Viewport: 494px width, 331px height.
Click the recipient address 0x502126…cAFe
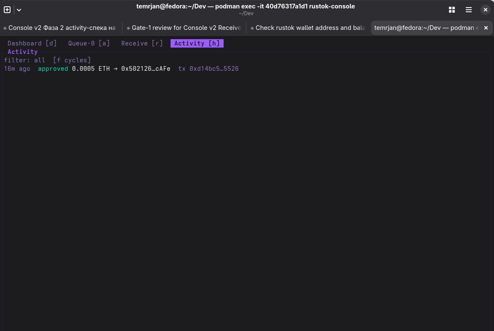coord(146,69)
